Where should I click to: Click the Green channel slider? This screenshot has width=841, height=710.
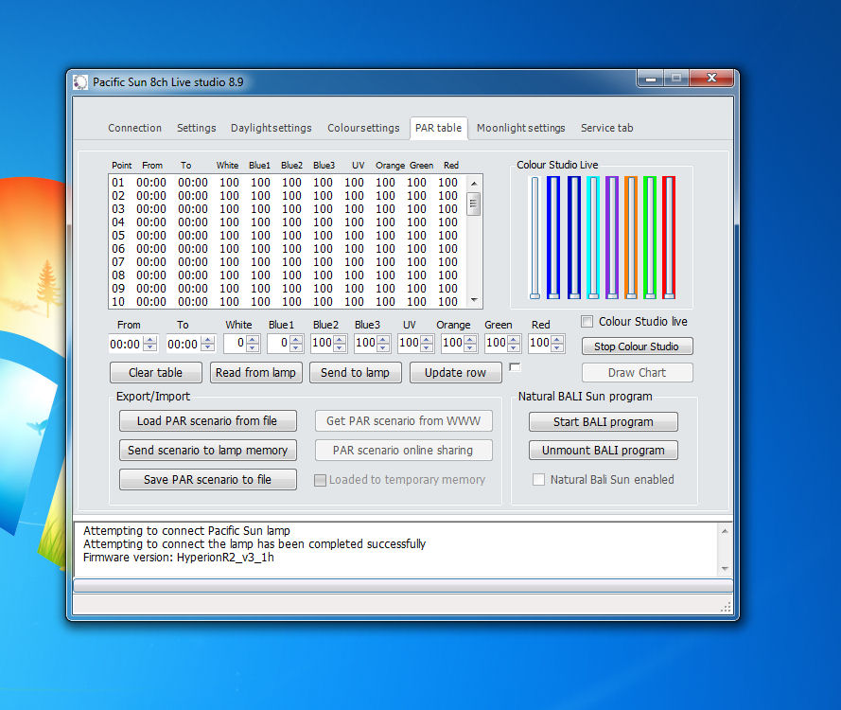click(650, 238)
